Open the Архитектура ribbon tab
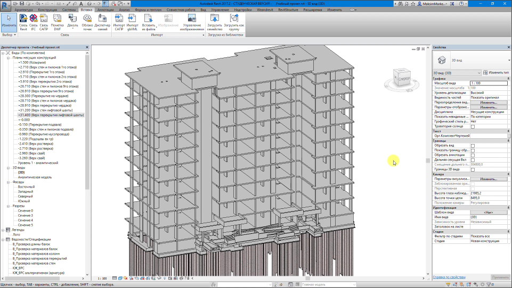512x288 pixels. [x=23, y=10]
